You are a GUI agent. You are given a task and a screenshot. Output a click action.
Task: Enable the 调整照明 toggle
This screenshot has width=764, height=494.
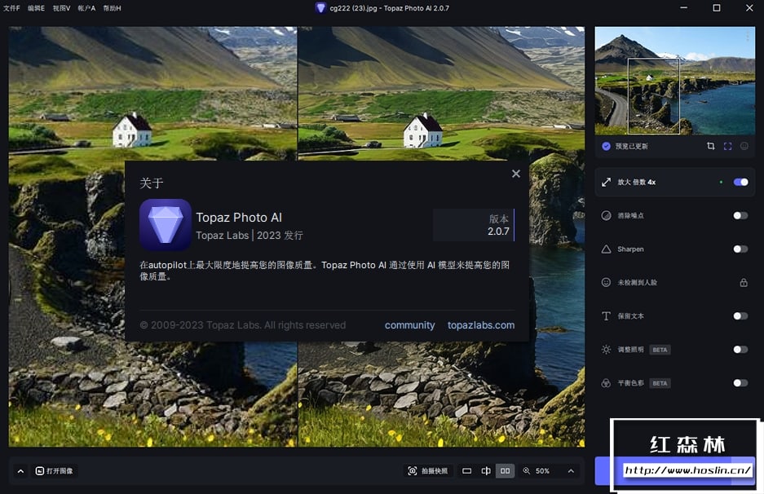(740, 350)
